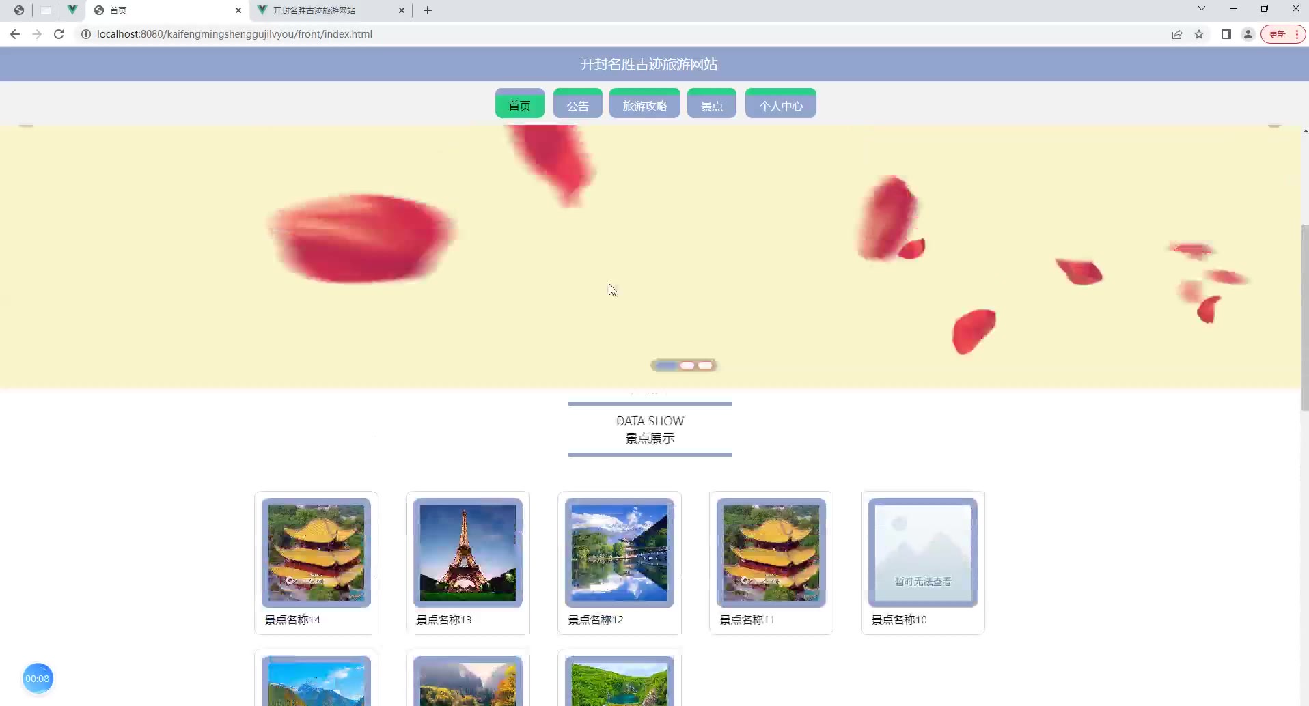The width and height of the screenshot is (1309, 706).
Task: Open the 景点名称10 placeholder thumbnail
Action: 923,553
